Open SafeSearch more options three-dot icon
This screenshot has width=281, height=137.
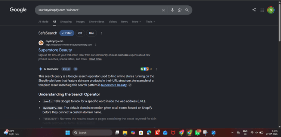coord(102,33)
